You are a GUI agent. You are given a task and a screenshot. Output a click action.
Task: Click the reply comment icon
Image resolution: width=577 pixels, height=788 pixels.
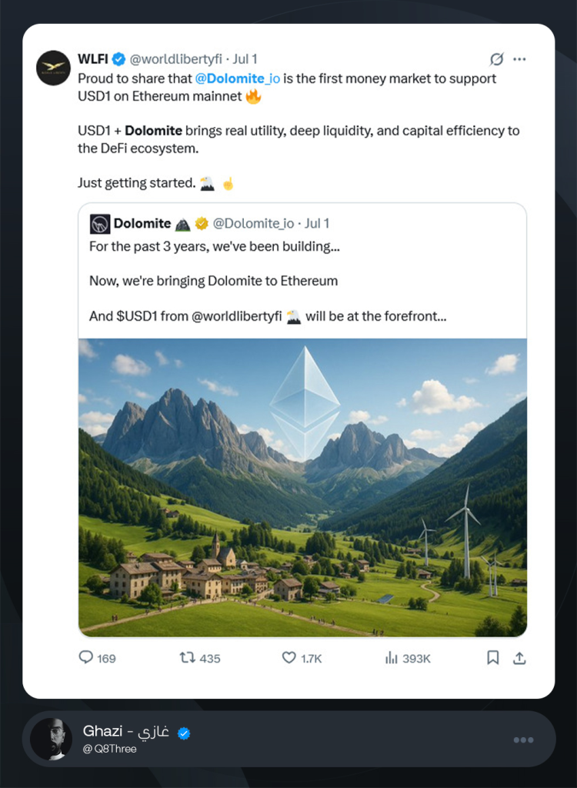86,658
